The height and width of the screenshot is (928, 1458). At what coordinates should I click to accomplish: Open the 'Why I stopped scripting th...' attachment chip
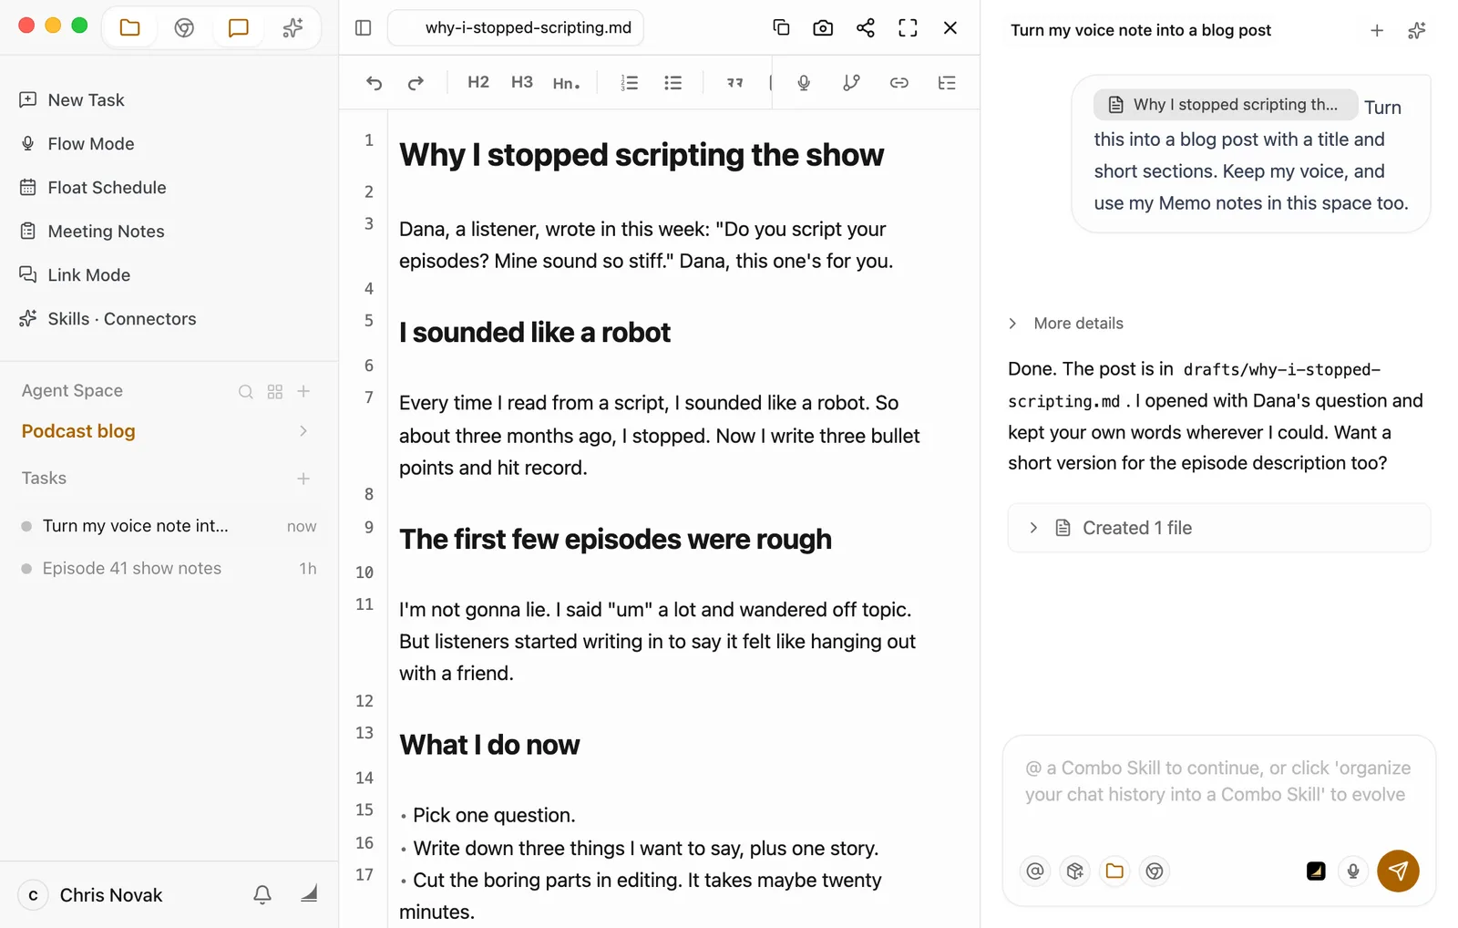[1226, 105]
